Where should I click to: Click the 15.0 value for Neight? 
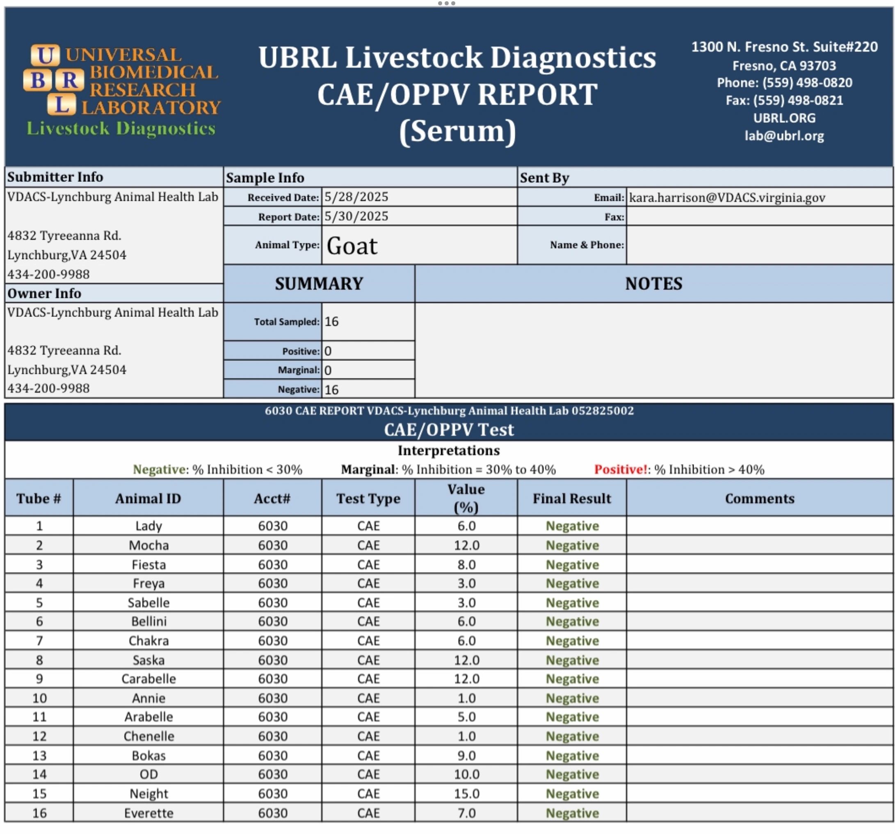click(466, 793)
